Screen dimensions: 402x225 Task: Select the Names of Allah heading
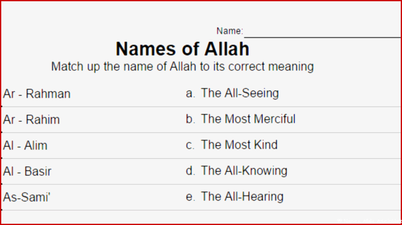click(182, 49)
